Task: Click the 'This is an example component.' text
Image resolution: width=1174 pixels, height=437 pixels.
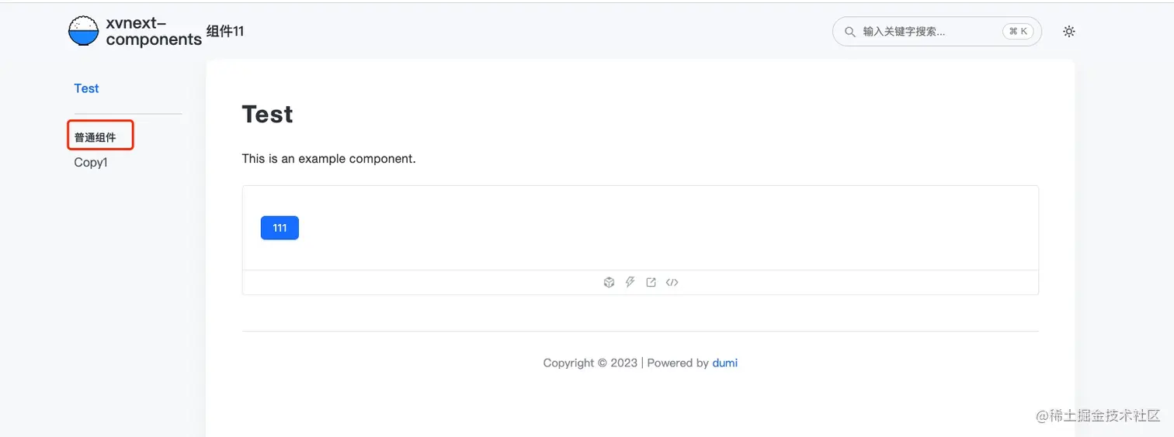Action: [328, 159]
